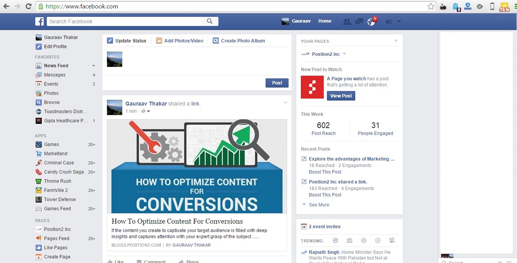Open the Position2 Inc page link
517x263 pixels.
[x=326, y=54]
